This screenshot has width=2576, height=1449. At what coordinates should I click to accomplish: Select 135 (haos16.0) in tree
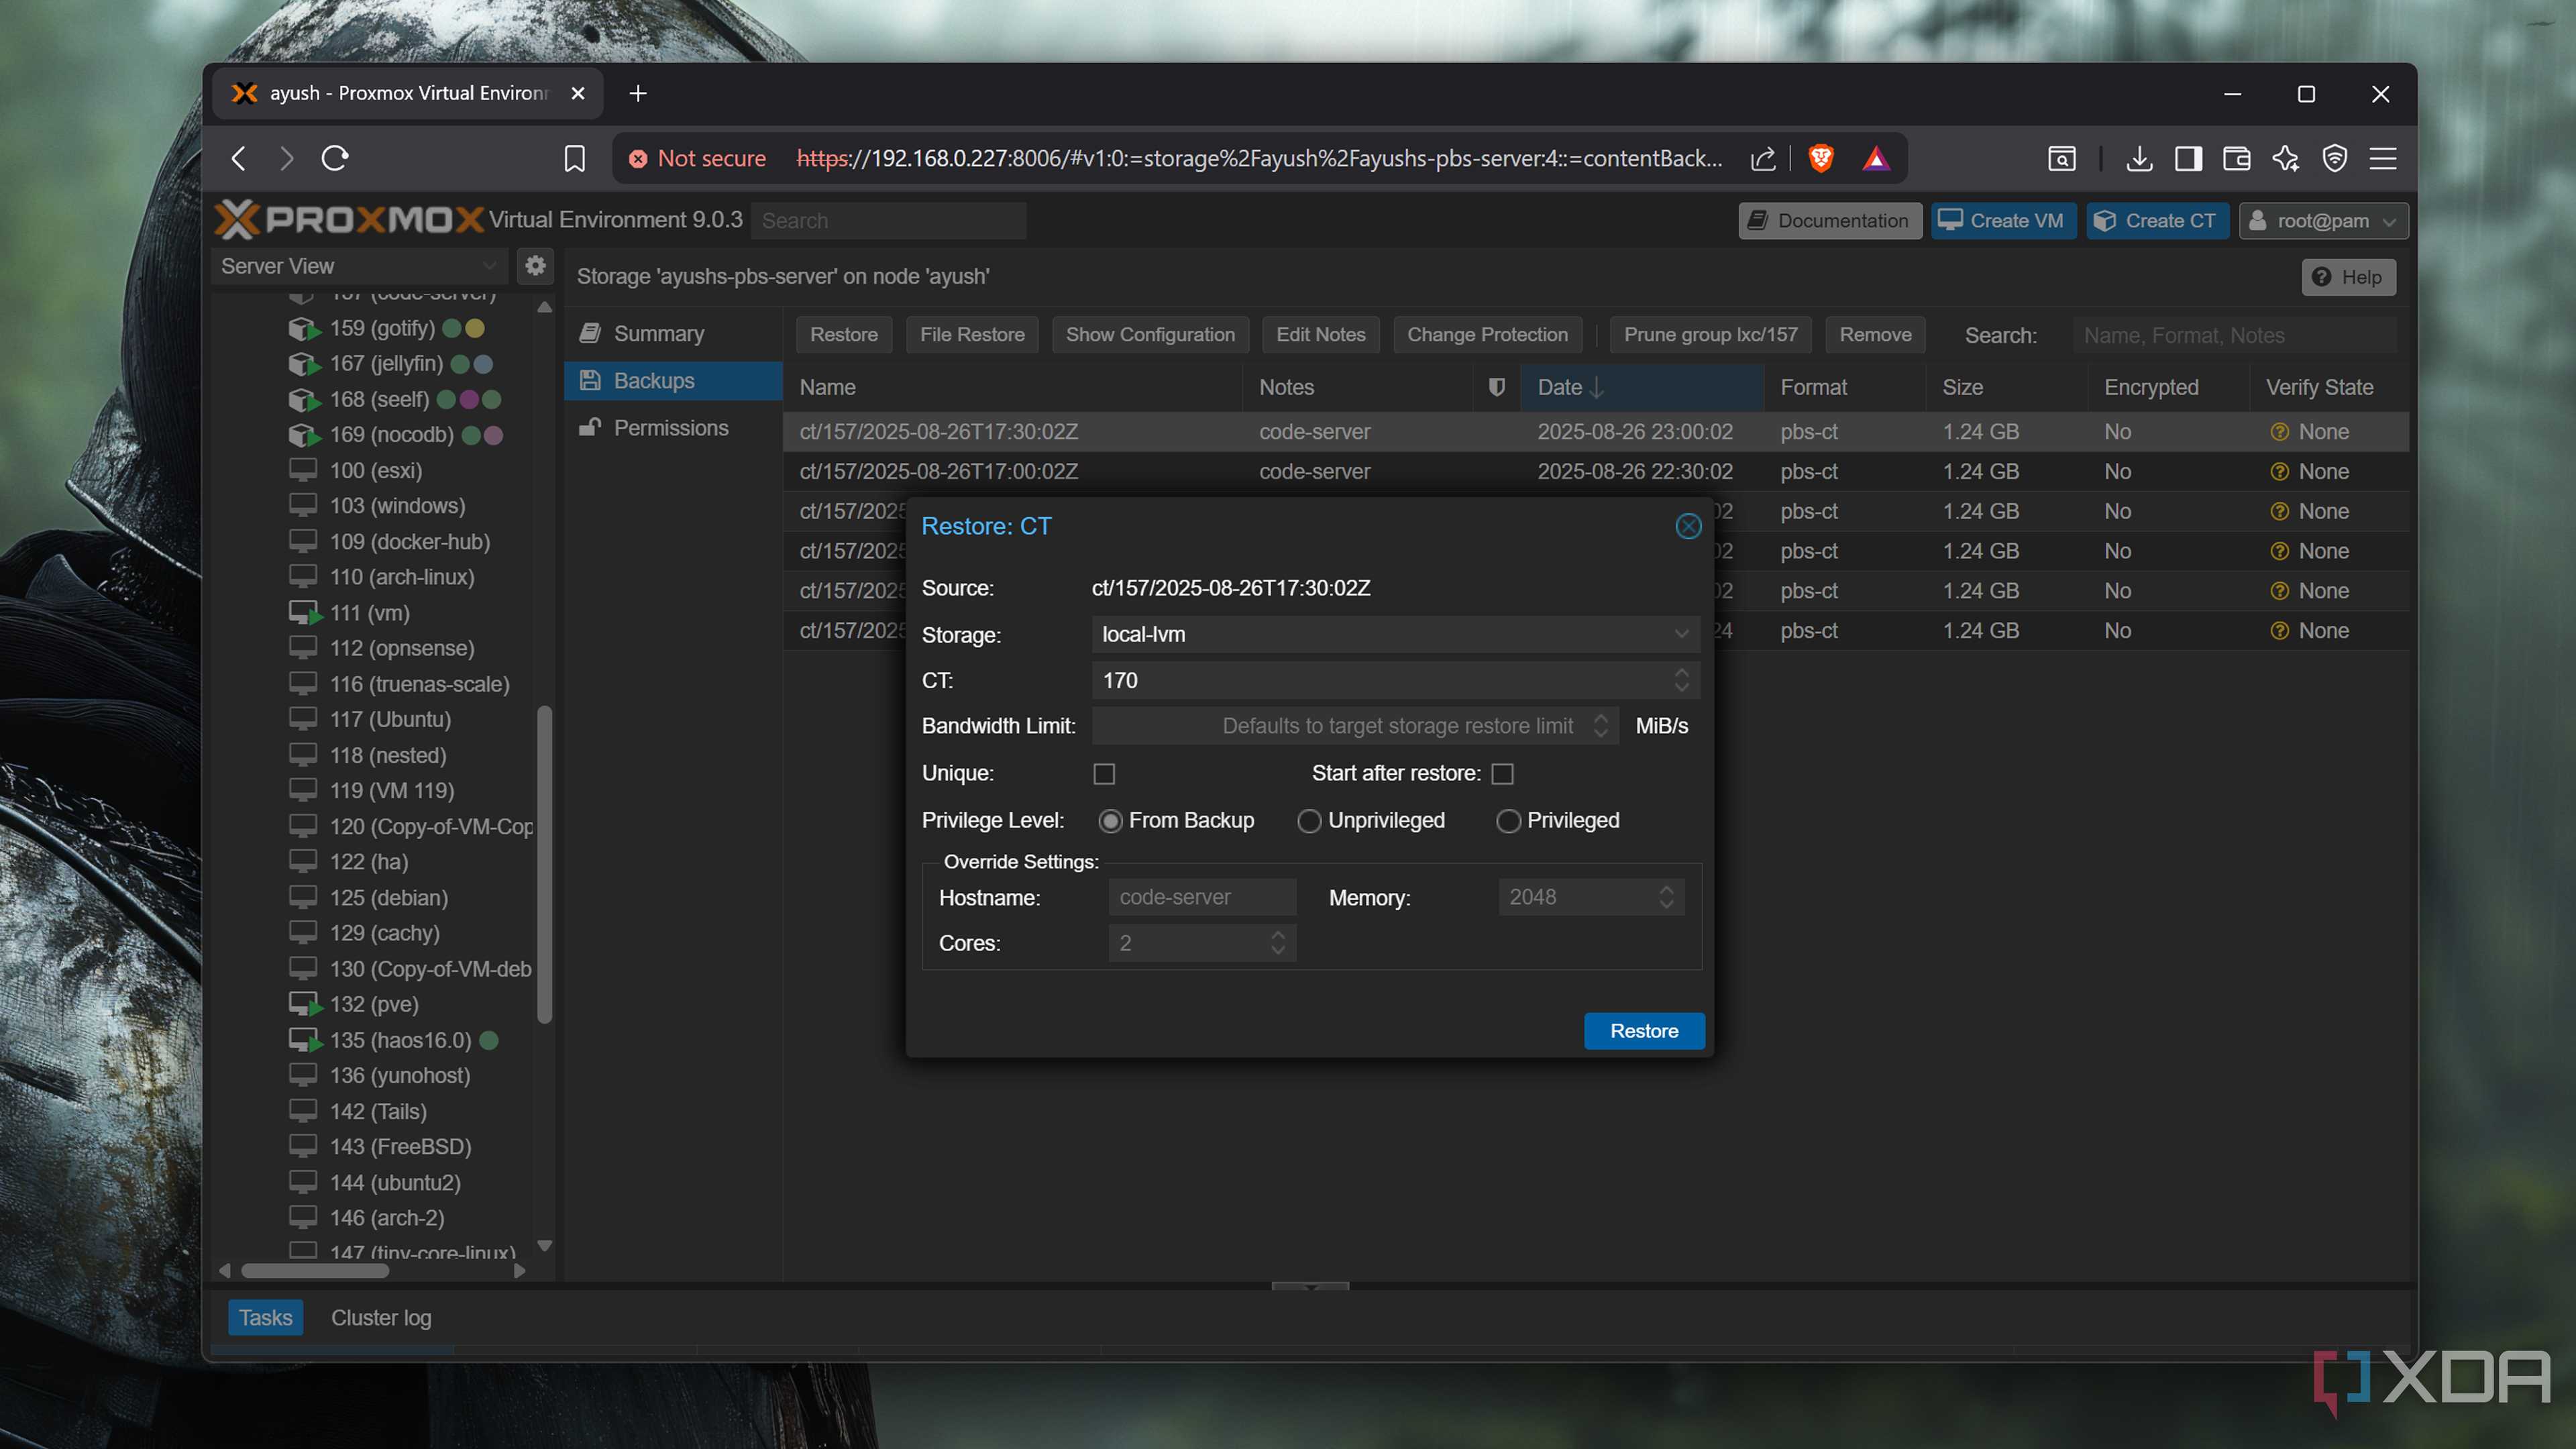pos(401,1040)
